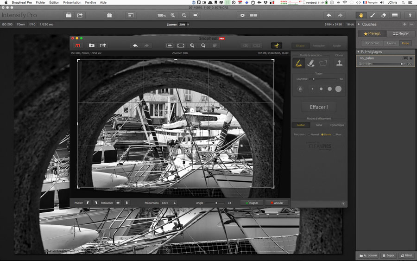The height and width of the screenshot is (261, 417).
Task: Undo last action in Snapheal toolbar
Action: [135, 45]
